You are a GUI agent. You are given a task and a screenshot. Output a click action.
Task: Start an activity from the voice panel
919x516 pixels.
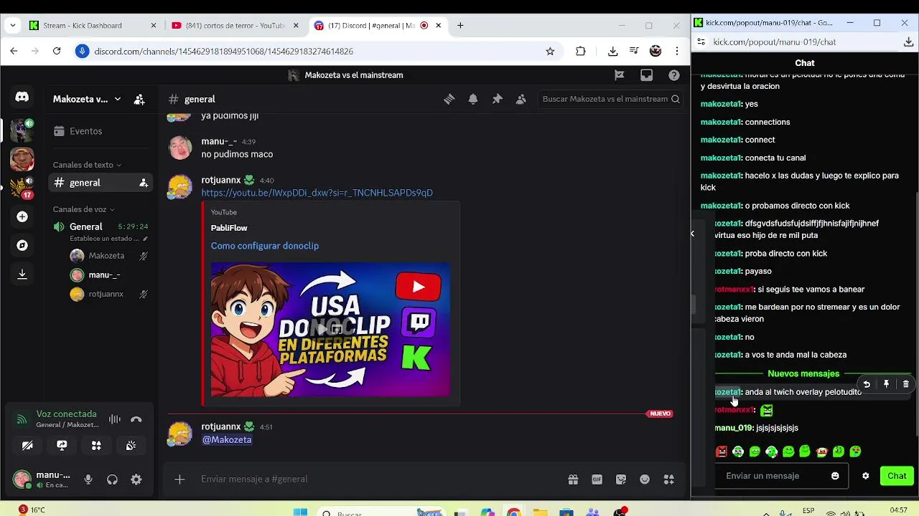(x=96, y=446)
